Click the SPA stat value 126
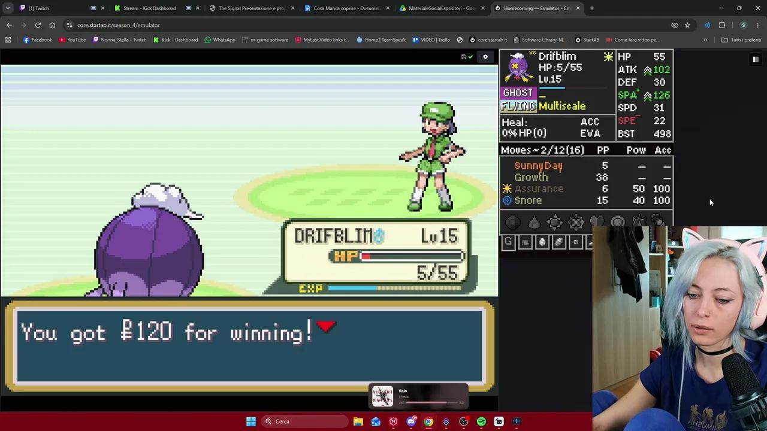Screen dimensions: 767x431 point(661,95)
